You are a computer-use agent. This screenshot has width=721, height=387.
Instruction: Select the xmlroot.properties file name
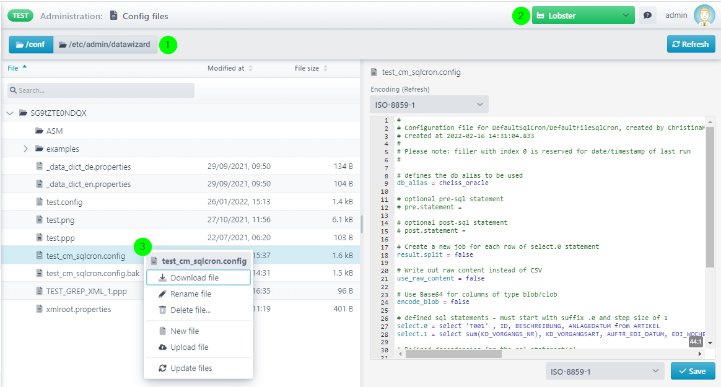78,309
